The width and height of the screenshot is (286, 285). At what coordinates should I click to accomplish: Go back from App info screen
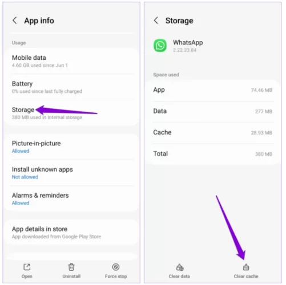[x=15, y=21]
